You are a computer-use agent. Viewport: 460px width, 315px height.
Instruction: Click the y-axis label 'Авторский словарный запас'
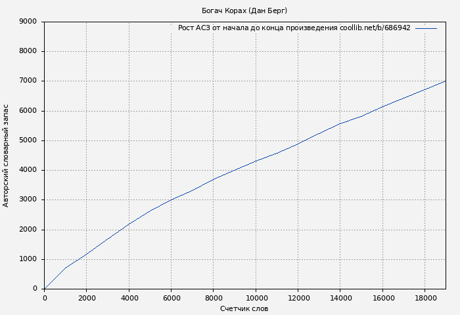pos(7,156)
